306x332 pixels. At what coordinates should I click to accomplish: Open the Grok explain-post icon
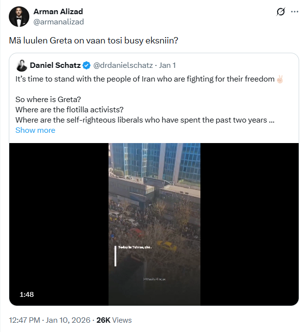pyautogui.click(x=281, y=12)
